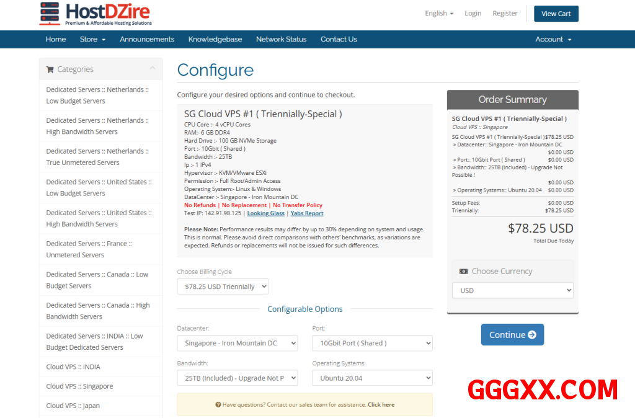Open the Choose Billing Cycle dropdown
The width and height of the screenshot is (635, 418).
point(223,287)
